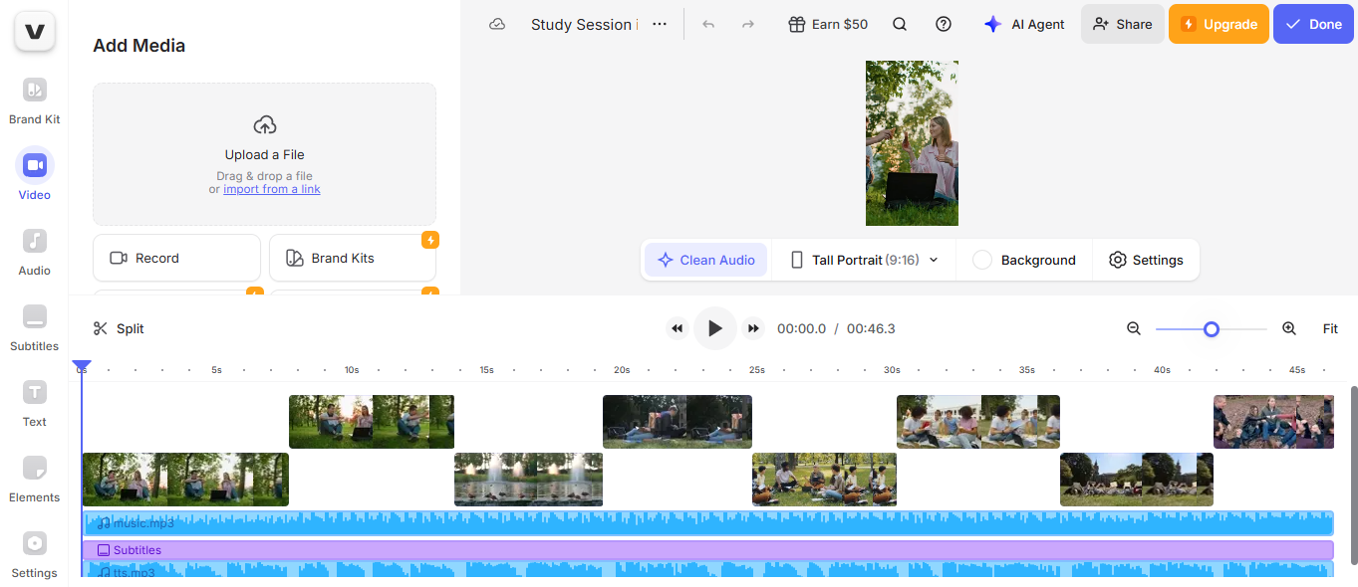Screen dimensions: 1358x587
Task: Adjust the timeline zoom slider
Action: (1211, 327)
